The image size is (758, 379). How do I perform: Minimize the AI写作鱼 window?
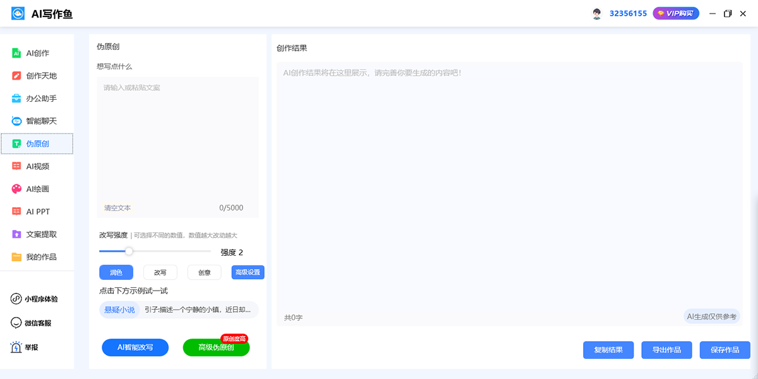coord(713,13)
